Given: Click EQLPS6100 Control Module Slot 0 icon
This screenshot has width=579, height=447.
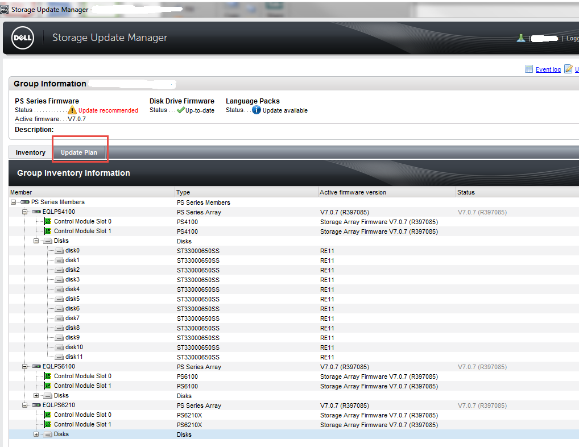Looking at the screenshot, I should [x=48, y=376].
